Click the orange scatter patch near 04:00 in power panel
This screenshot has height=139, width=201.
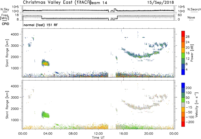45,63
